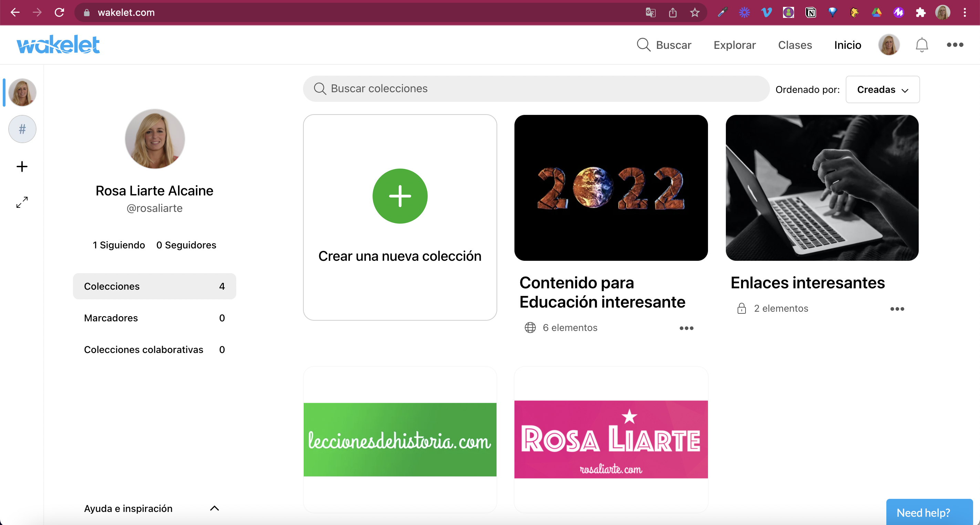Expand the profile panel with the arrows icon

coord(22,202)
